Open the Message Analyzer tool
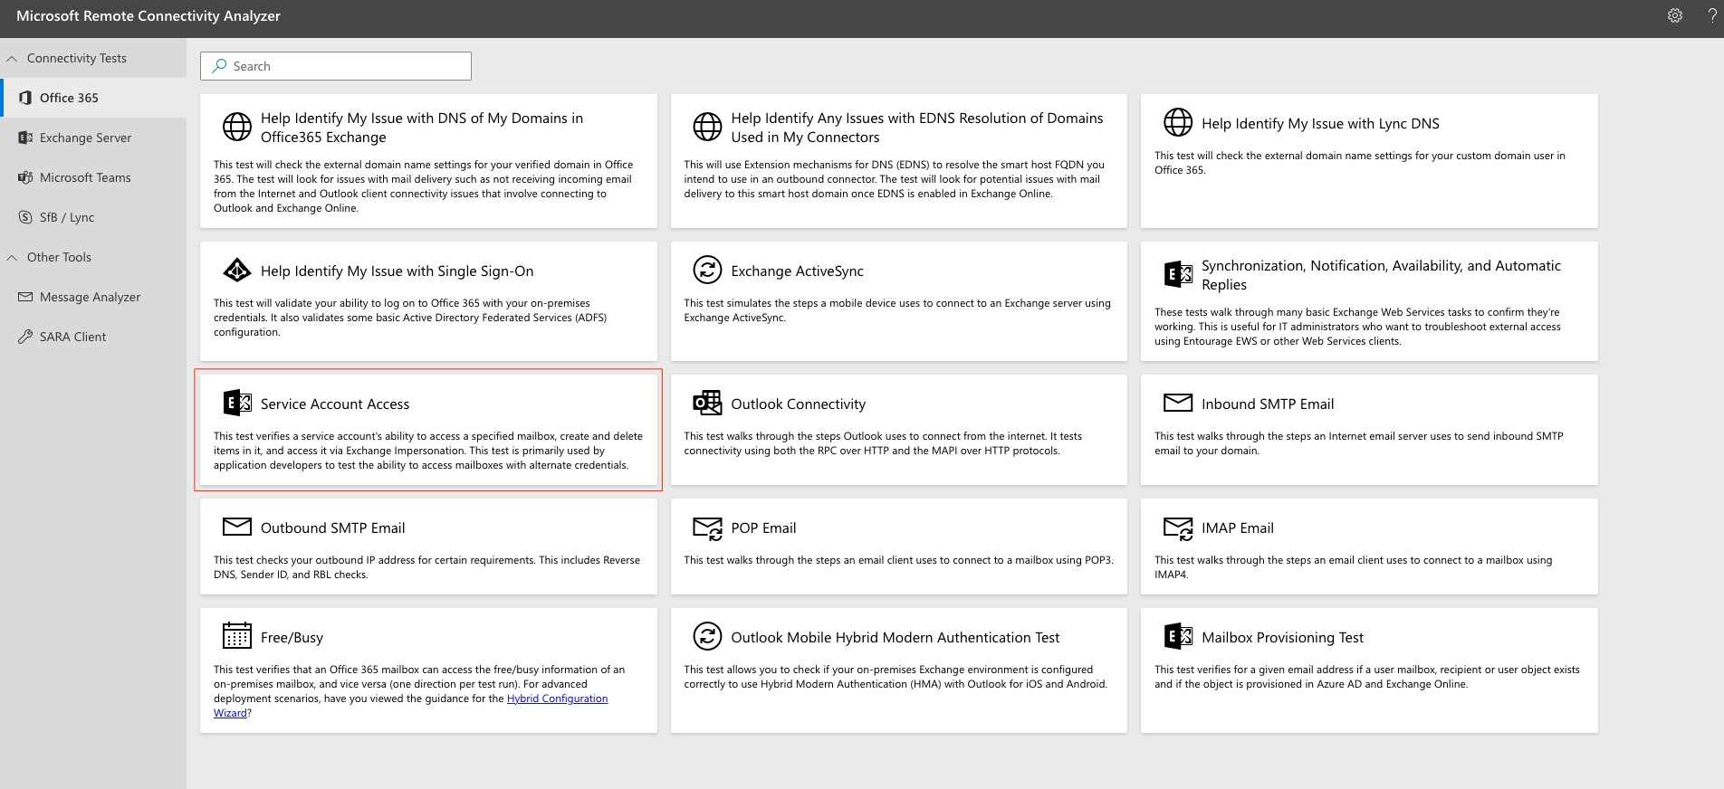Screen dimensions: 1724x789 [90, 297]
